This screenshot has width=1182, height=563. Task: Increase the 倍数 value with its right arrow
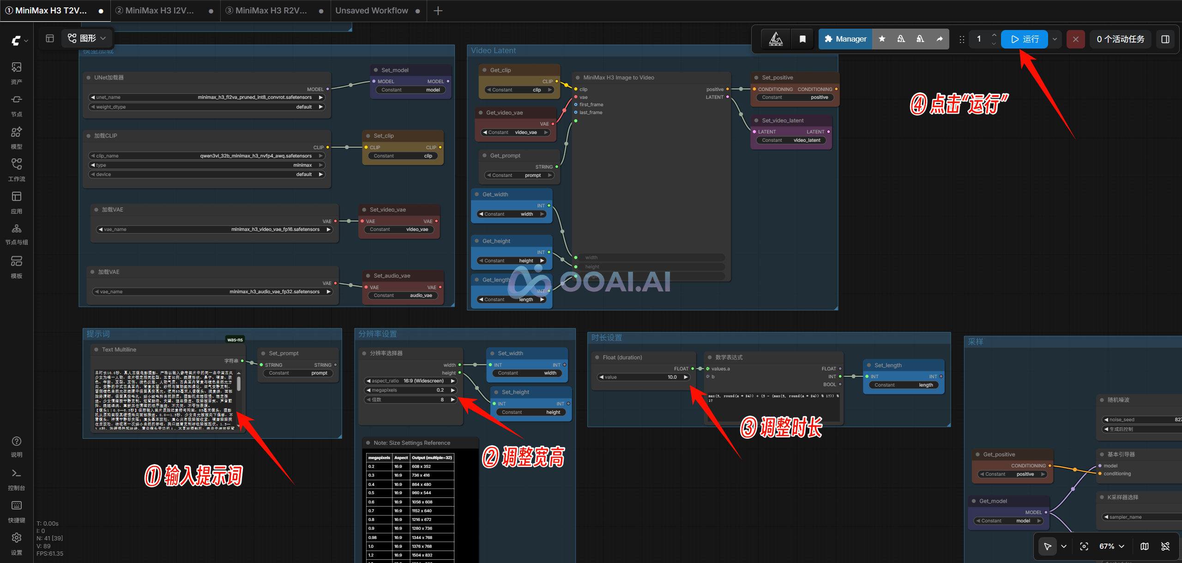[453, 400]
